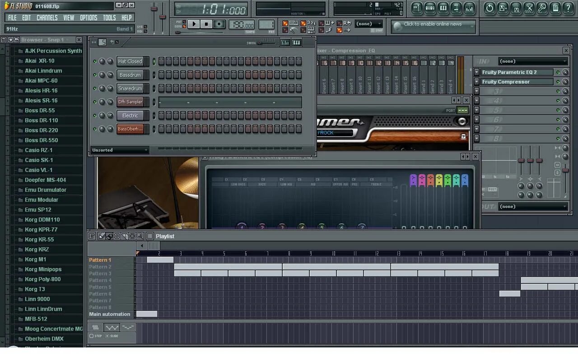
Task: Select Pattern 4 in the Playlist
Action: (100, 280)
